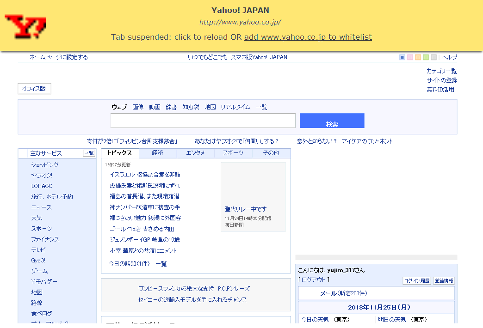Viewport: 483px width, 328px height.
Task: Select the blue page theme swatch
Action: click(402, 57)
